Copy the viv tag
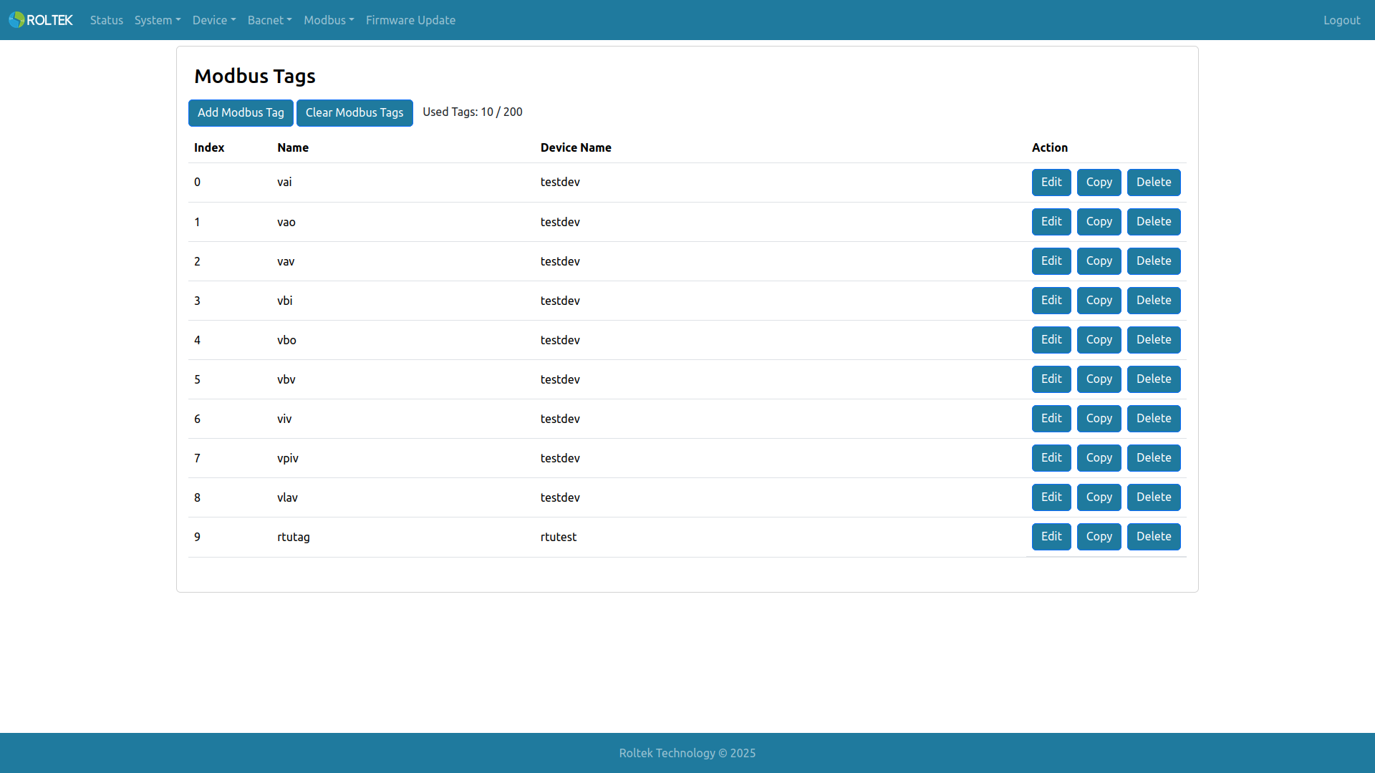Image resolution: width=1375 pixels, height=773 pixels. click(1099, 418)
